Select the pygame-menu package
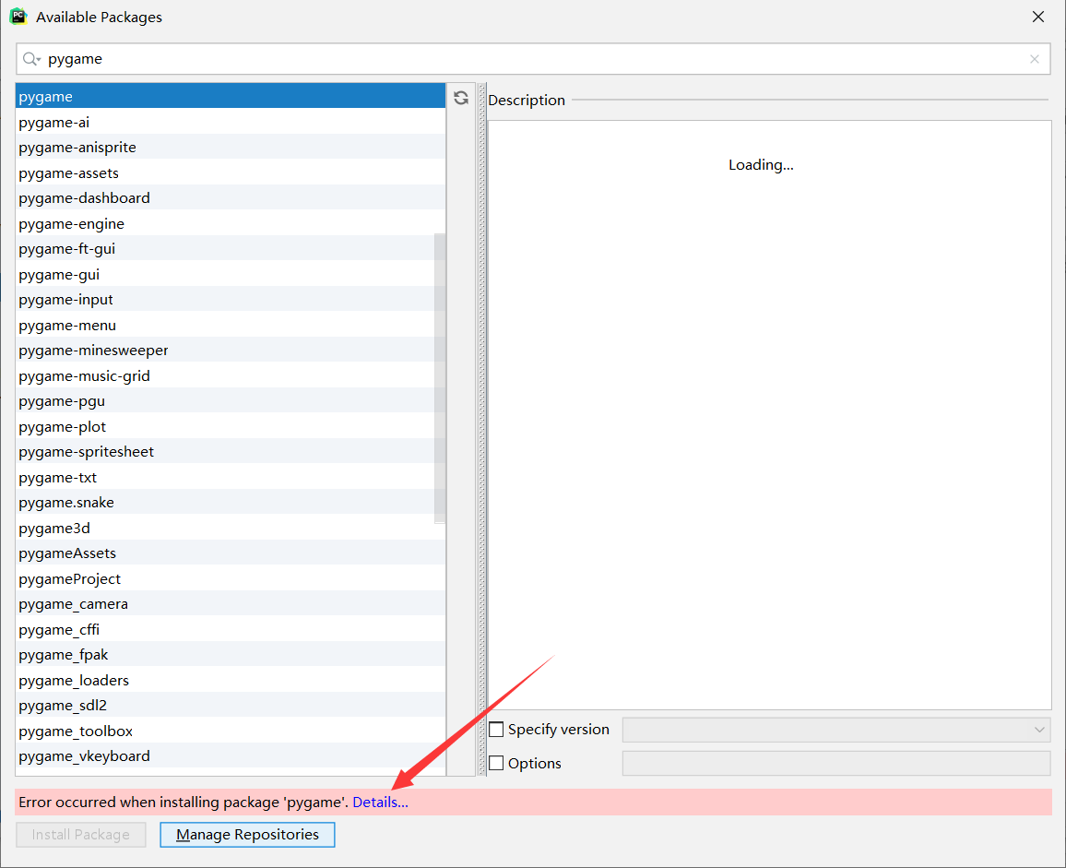The width and height of the screenshot is (1066, 868). click(231, 326)
